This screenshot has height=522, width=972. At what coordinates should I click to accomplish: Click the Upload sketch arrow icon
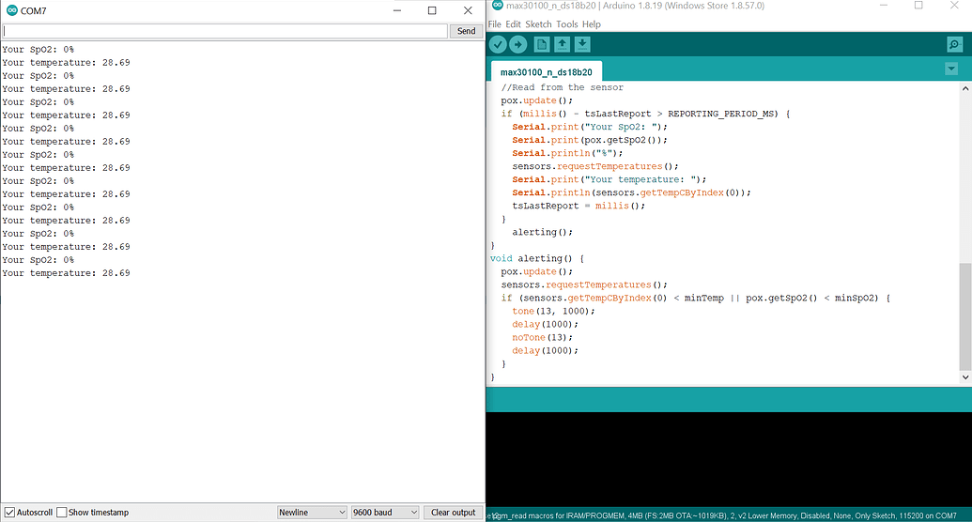click(517, 44)
